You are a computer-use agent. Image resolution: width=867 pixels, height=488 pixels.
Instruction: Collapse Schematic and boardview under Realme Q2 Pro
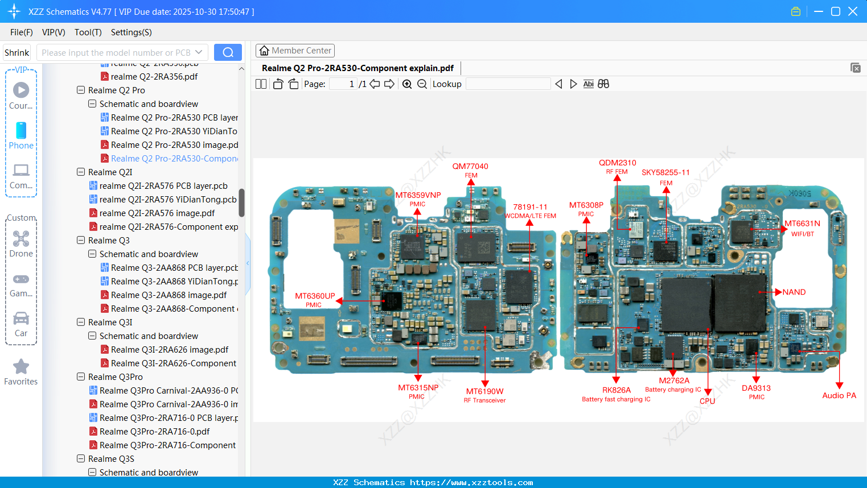coord(92,104)
